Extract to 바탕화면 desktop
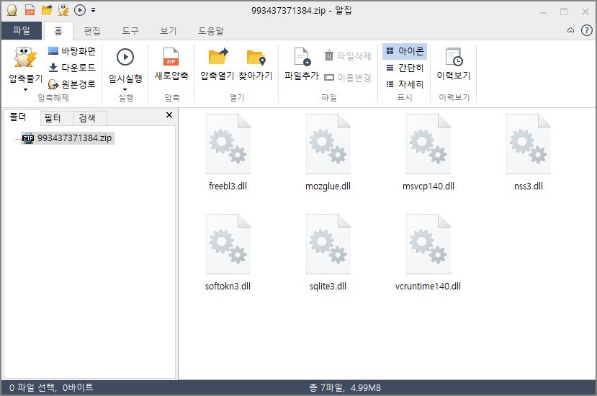This screenshot has width=597, height=396. click(72, 51)
